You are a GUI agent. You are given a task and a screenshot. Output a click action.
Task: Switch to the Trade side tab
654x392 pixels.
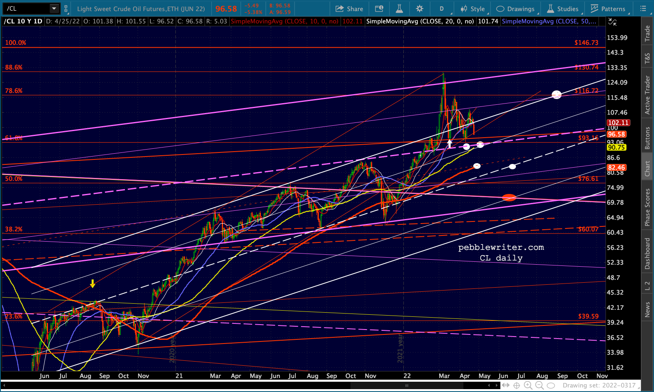(x=647, y=33)
